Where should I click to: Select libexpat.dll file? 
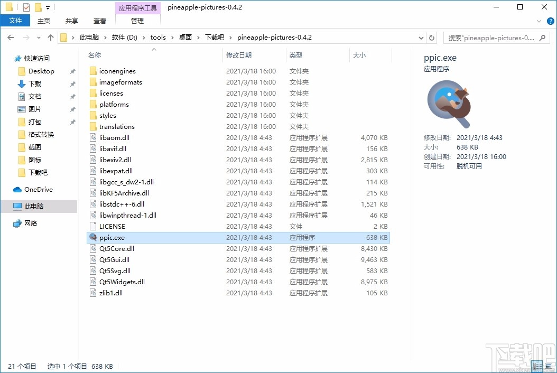tap(116, 171)
